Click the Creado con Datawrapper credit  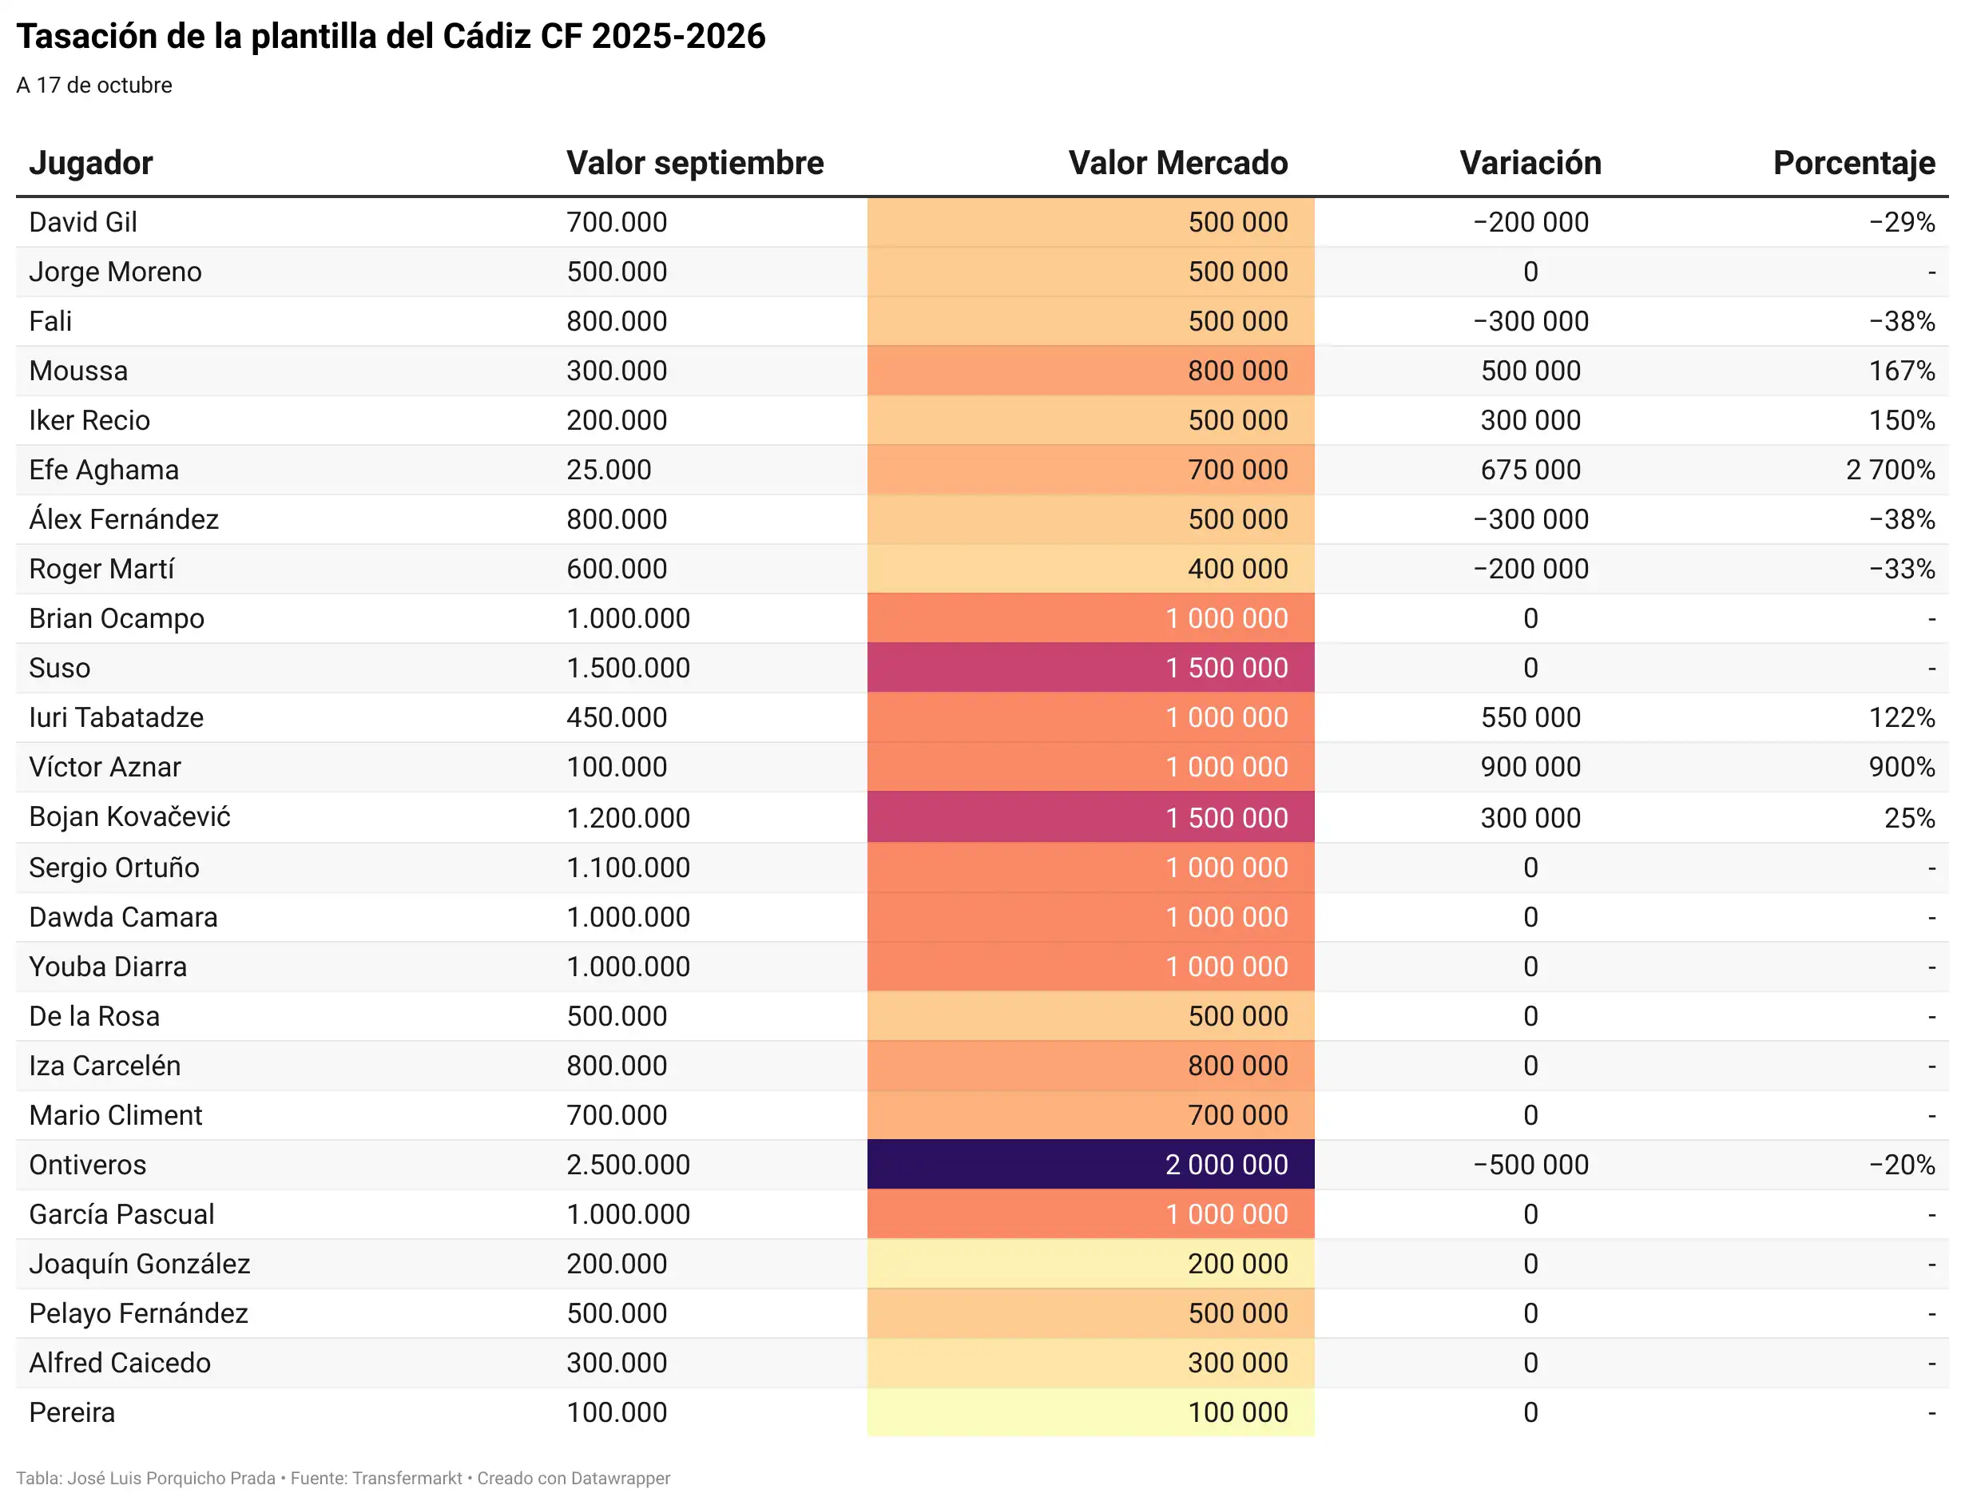pos(574,1478)
